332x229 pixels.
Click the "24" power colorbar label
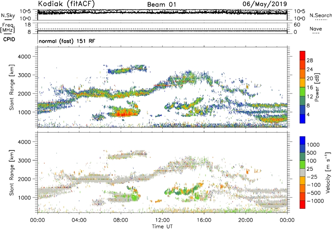[x=310, y=69]
